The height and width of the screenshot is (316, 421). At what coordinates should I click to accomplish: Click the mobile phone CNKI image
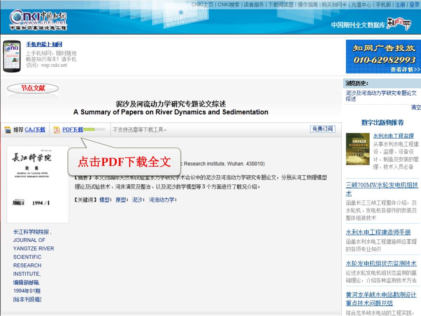(12, 56)
